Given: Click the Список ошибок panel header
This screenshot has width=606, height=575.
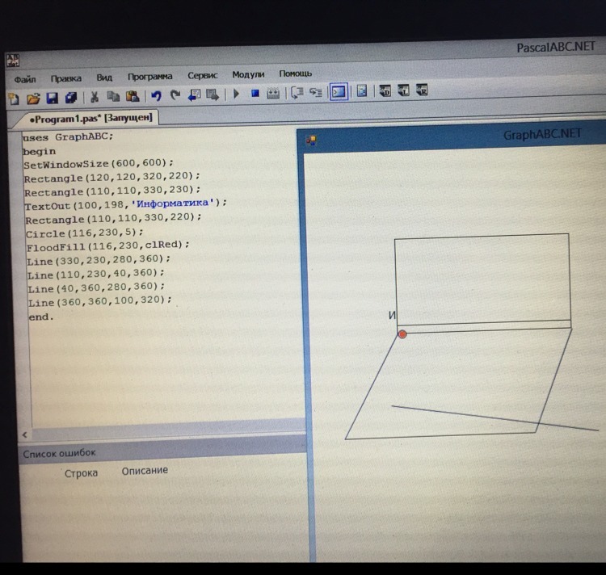Looking at the screenshot, I should [59, 453].
